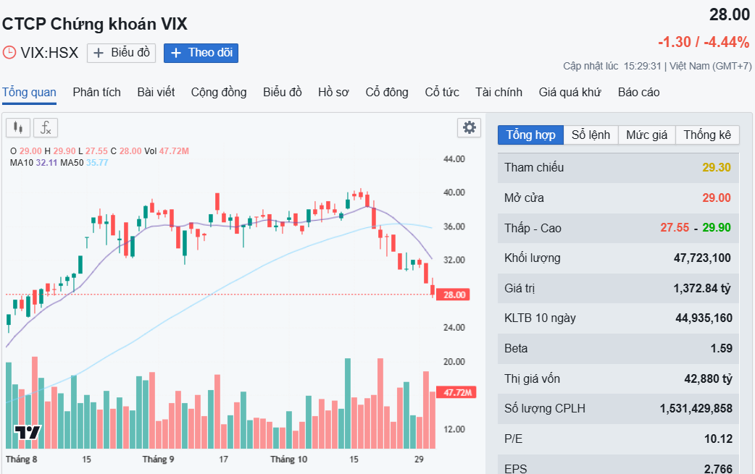
Task: Open the Phân tích tab
Action: 96,92
